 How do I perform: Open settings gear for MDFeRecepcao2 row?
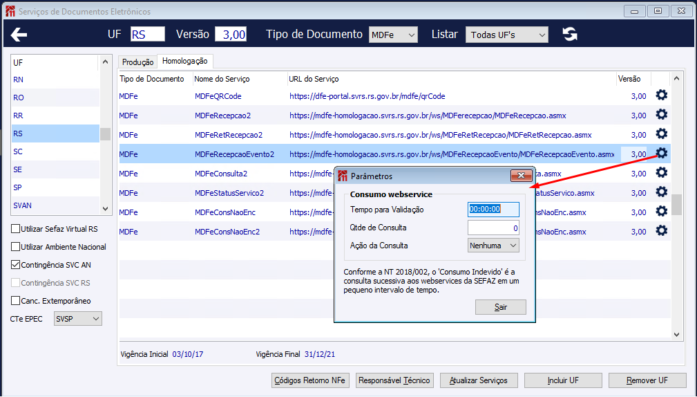click(662, 115)
